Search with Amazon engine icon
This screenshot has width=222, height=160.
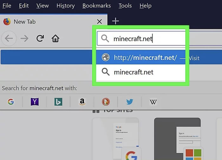tap(82, 102)
